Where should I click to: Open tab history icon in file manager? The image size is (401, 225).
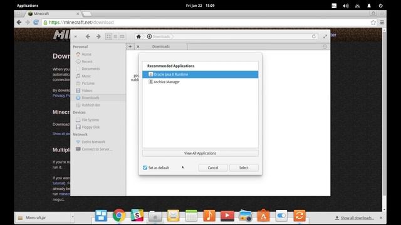coord(325,46)
